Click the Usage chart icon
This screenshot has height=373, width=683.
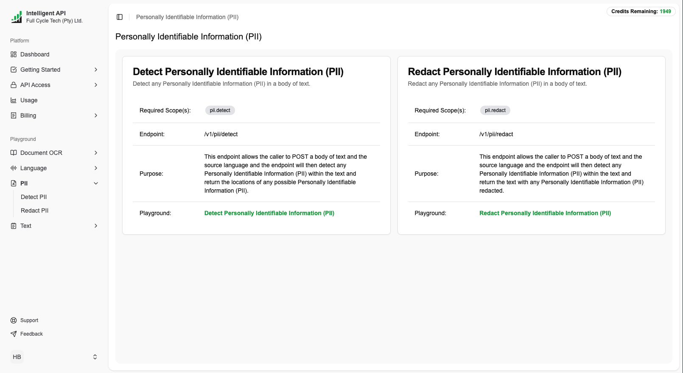pyautogui.click(x=14, y=100)
